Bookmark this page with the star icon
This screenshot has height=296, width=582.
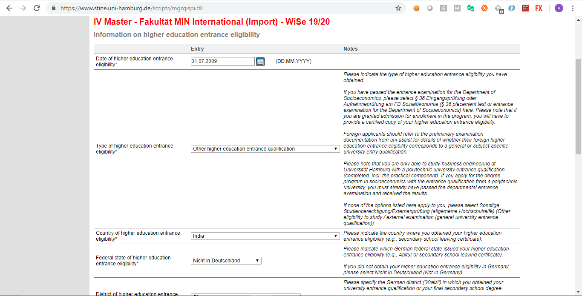pos(398,8)
